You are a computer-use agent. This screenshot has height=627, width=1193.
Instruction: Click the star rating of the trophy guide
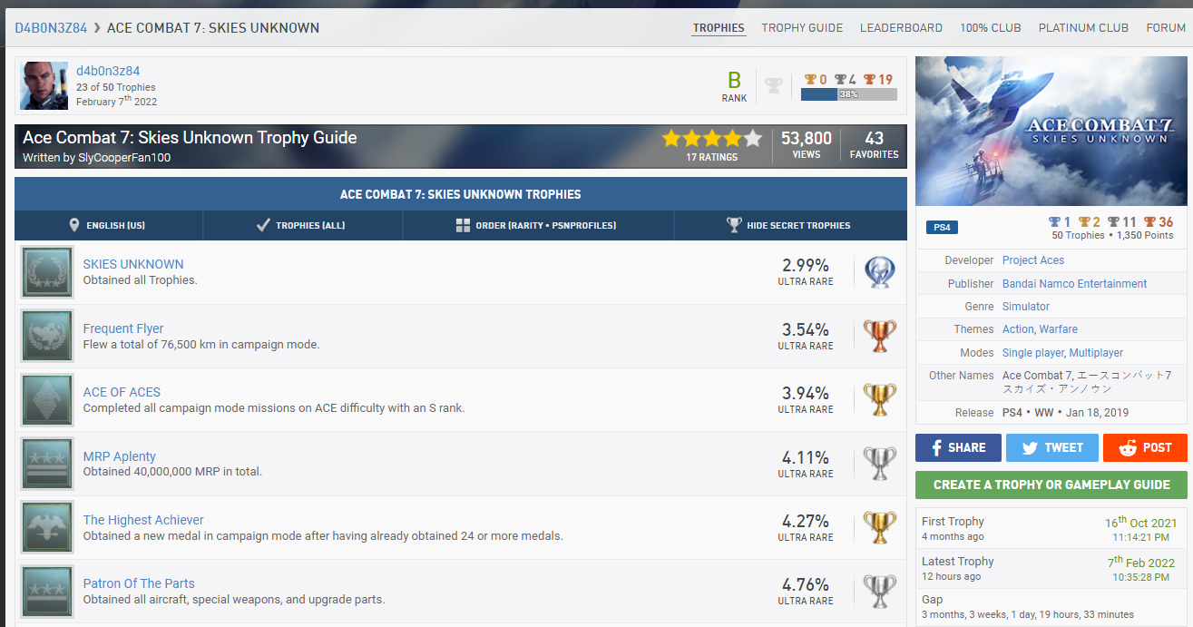tap(712, 138)
